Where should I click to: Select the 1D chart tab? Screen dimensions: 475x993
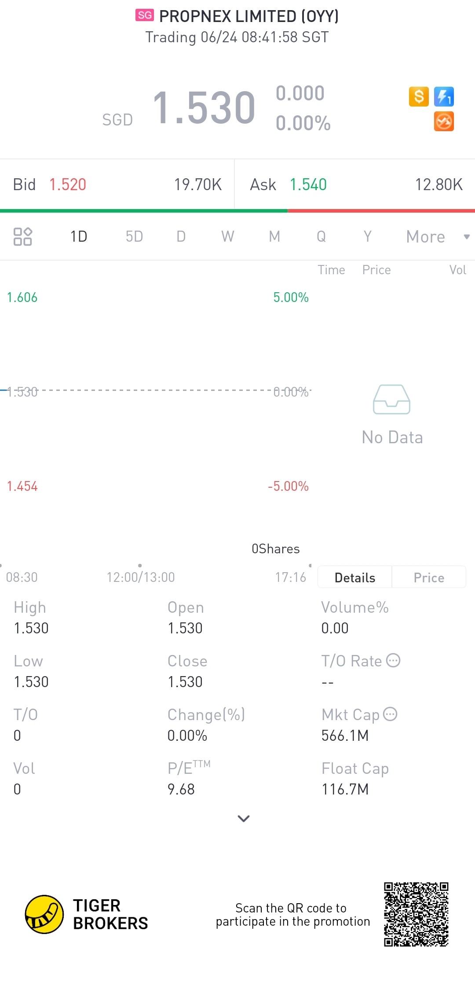point(79,237)
